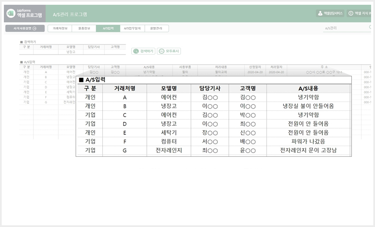
Task: Open the 월별관리 tab
Action: click(x=156, y=28)
